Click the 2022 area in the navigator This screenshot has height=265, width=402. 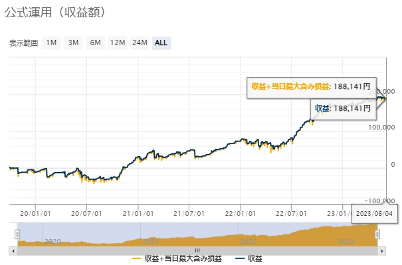click(249, 241)
